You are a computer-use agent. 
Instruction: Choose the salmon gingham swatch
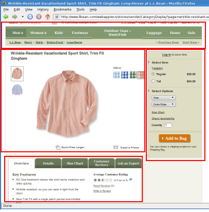click(141, 75)
